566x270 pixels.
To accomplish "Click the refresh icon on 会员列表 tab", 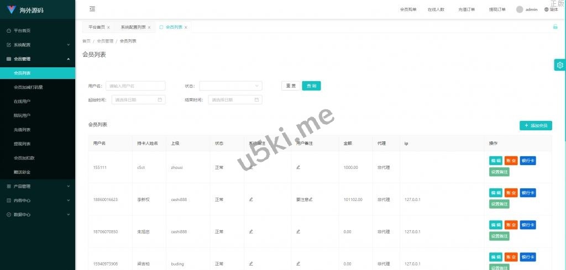I will pyautogui.click(x=161, y=27).
